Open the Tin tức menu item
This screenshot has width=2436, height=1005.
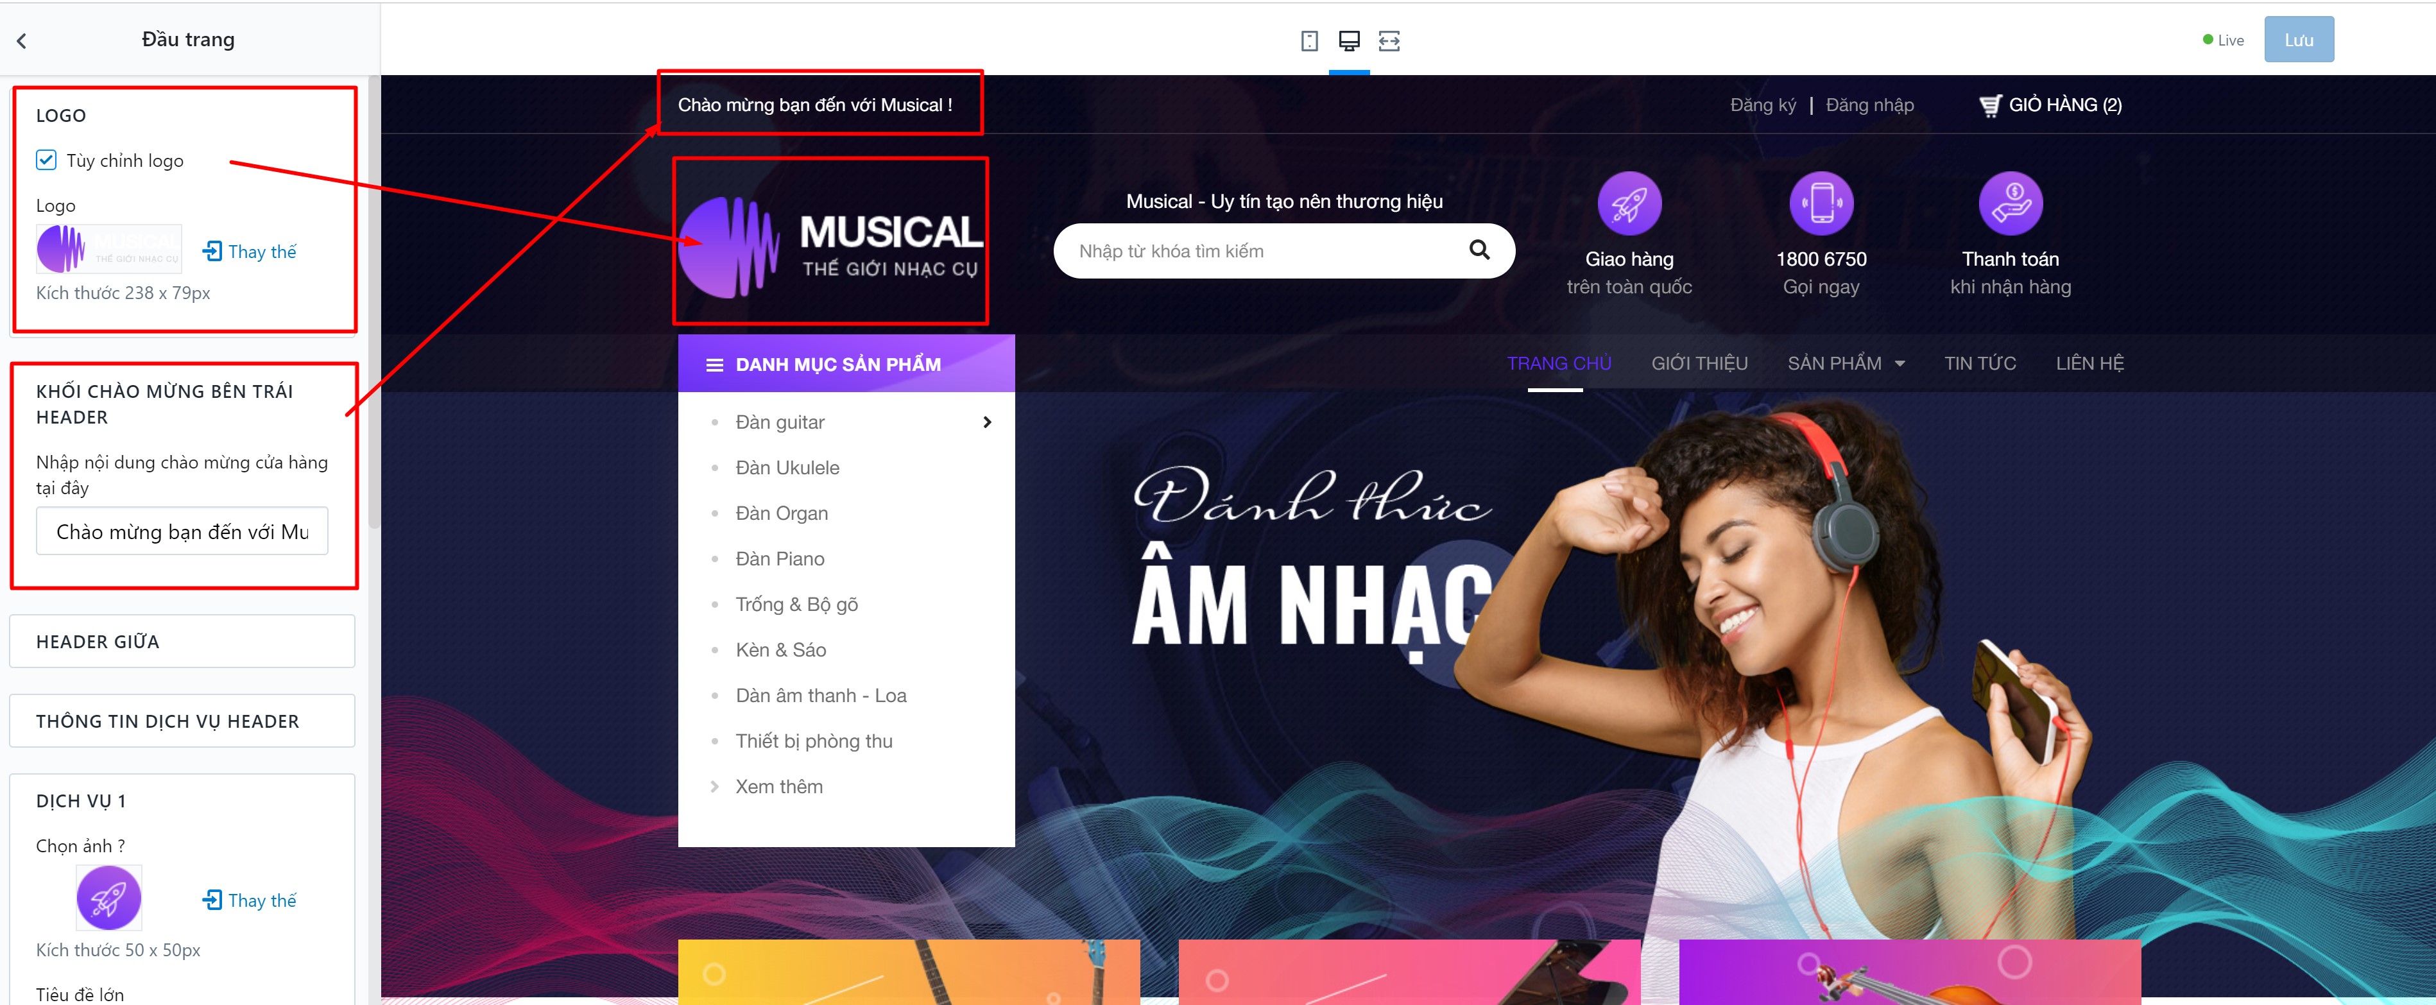click(x=1979, y=364)
